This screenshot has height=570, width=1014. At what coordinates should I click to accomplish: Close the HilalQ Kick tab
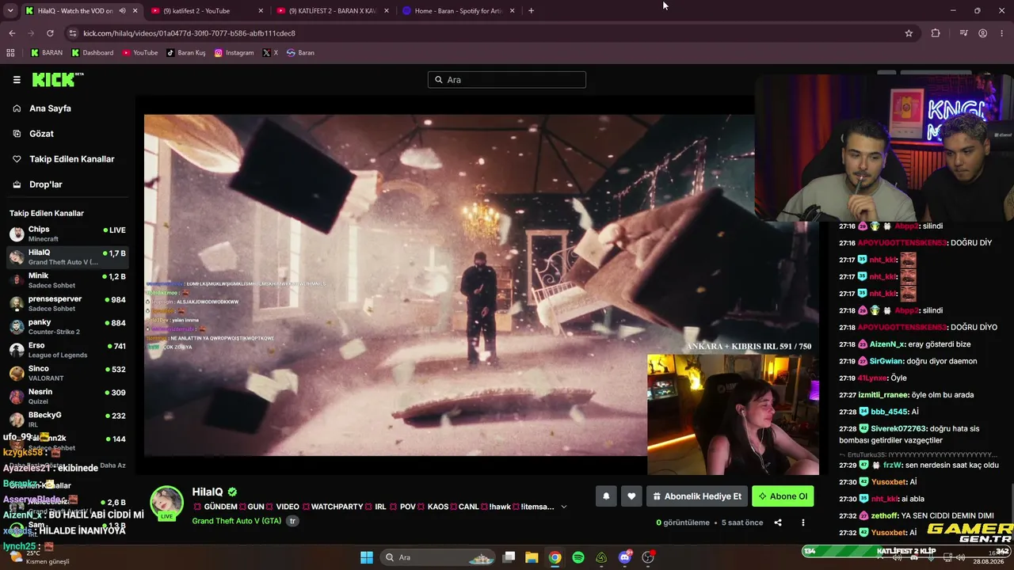135,11
